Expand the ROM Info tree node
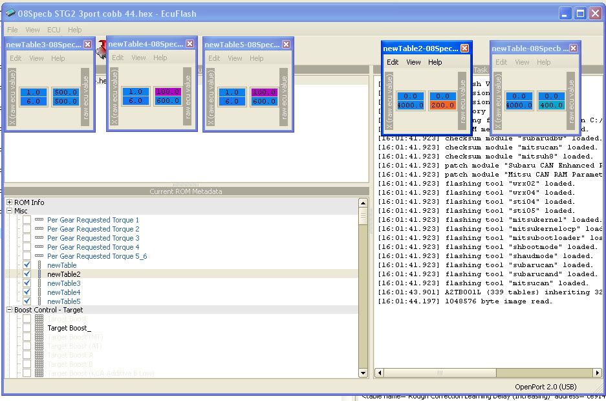 pyautogui.click(x=9, y=202)
